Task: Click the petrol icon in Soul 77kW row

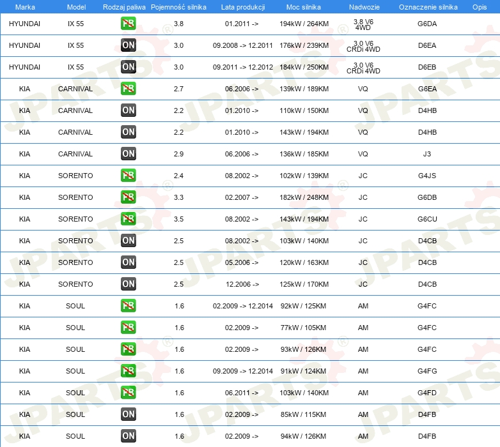Action: tap(128, 328)
